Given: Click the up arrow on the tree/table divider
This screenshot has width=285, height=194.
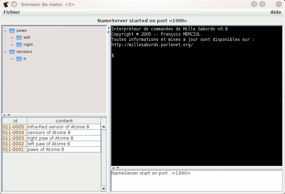Looking at the screenshot, I should point(5,115).
